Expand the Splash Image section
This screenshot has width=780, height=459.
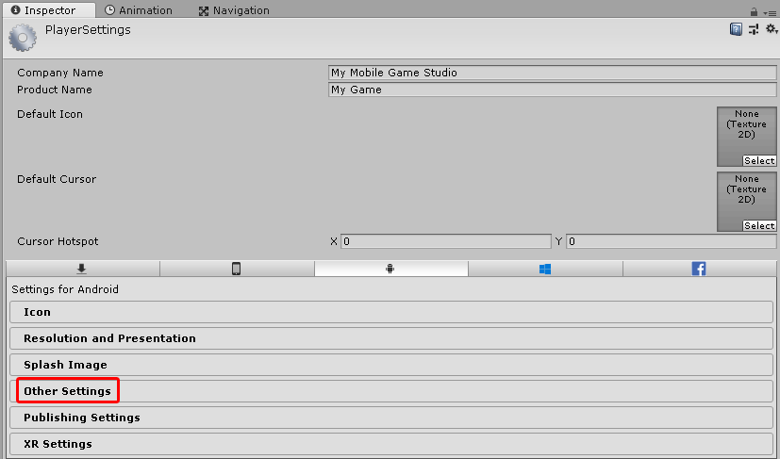[391, 365]
